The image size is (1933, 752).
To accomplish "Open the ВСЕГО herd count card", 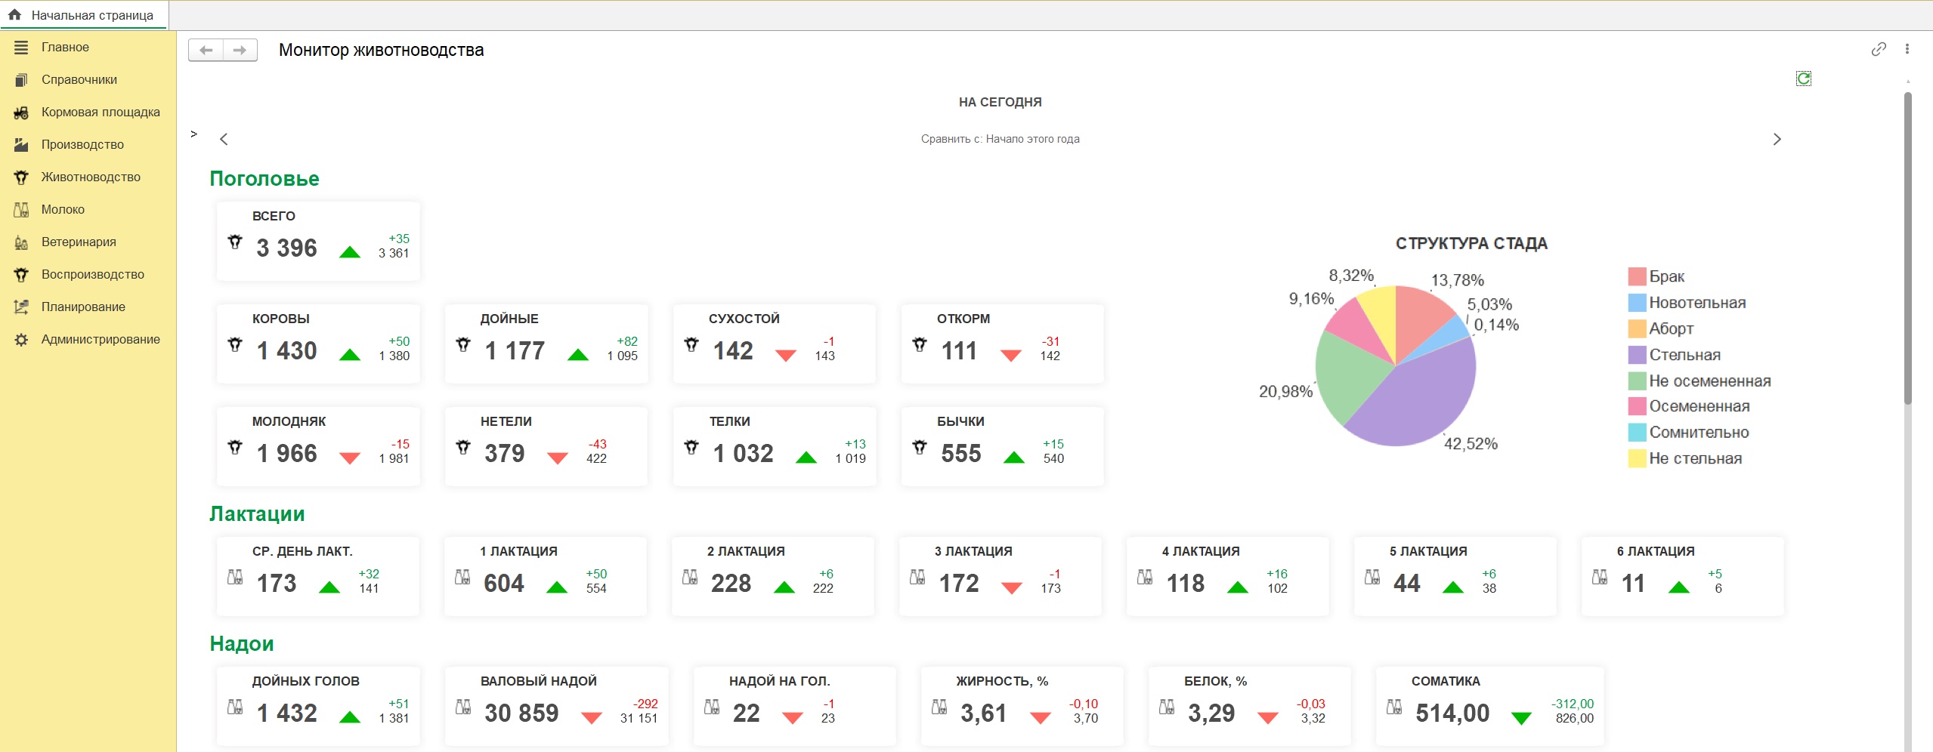I will [x=318, y=241].
